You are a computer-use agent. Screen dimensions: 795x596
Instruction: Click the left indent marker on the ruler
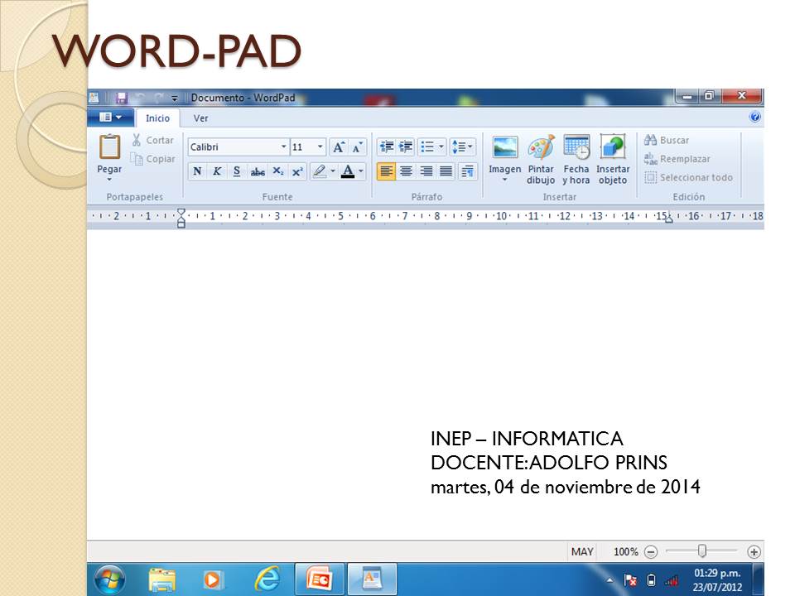[x=181, y=219]
